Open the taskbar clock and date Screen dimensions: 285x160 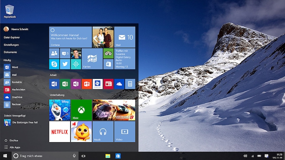[277, 156]
